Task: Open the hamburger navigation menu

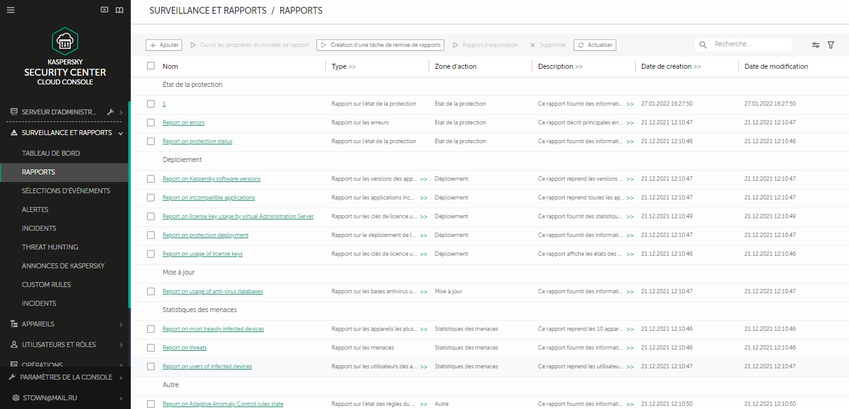Action: tap(9, 9)
